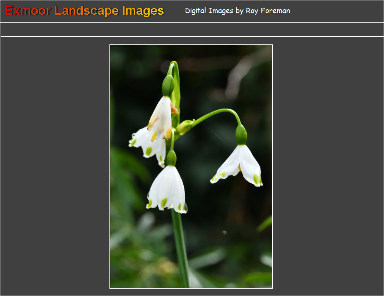Screen dimensions: 384x296
Task: Click the green bud above the right flower
Action: pyautogui.click(x=241, y=135)
